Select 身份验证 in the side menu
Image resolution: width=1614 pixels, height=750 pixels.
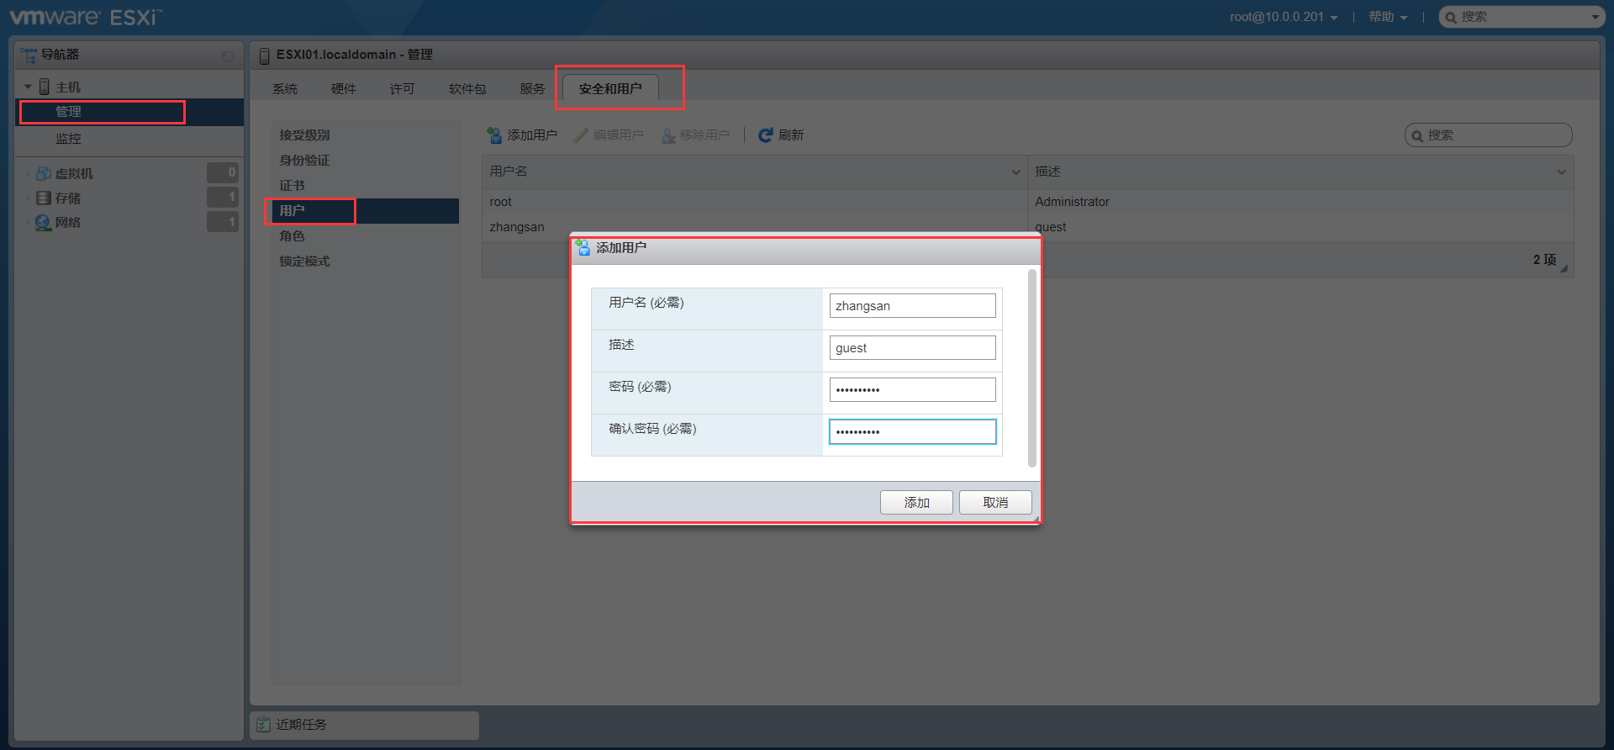(x=366, y=161)
